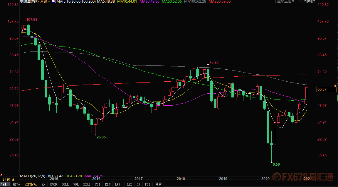Viewport: 338px width, 187px height.
Task: Click the 2018 timeline label
Action: pyautogui.click(x=181, y=179)
